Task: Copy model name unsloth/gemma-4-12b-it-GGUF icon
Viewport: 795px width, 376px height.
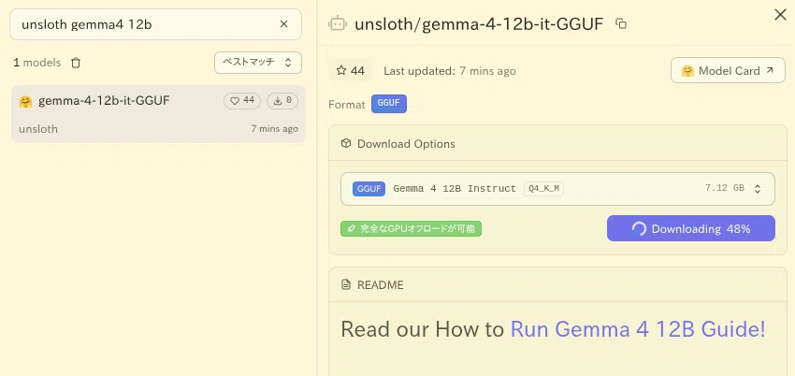Action: point(621,23)
